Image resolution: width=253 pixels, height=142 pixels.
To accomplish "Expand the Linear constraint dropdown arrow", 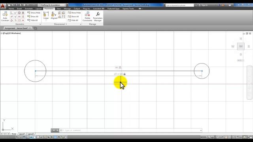I will click(x=46, y=20).
